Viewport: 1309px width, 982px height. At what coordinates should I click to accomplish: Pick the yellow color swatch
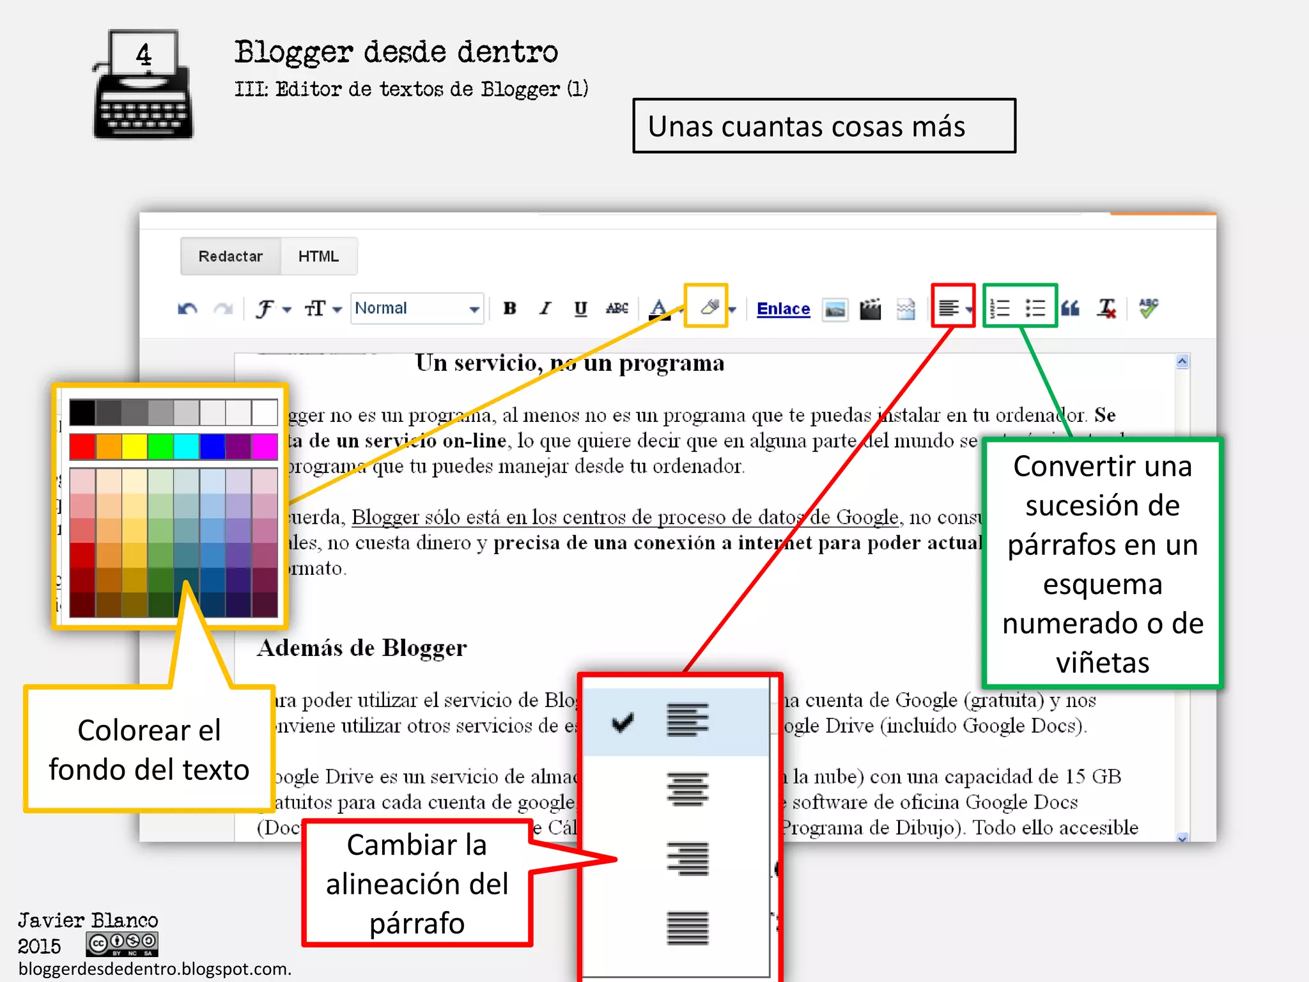134,446
